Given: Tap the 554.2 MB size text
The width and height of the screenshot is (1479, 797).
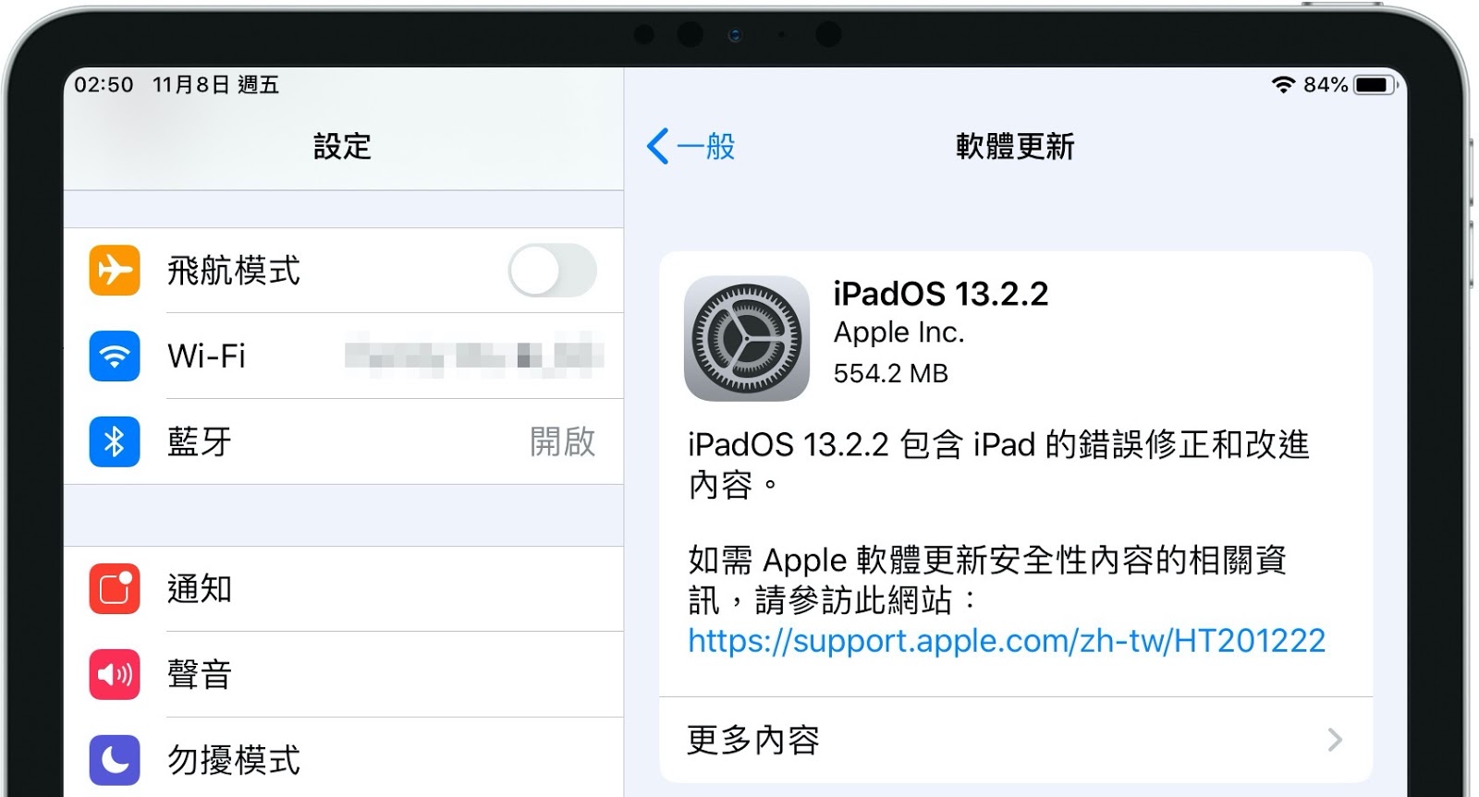Looking at the screenshot, I should tap(891, 373).
